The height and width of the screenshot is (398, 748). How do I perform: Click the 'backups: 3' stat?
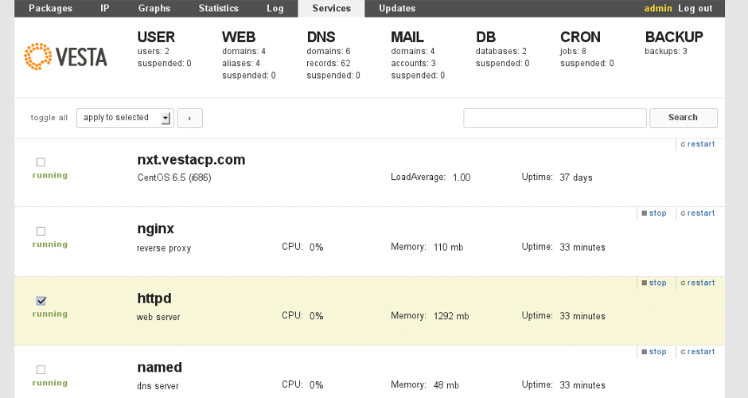666,52
